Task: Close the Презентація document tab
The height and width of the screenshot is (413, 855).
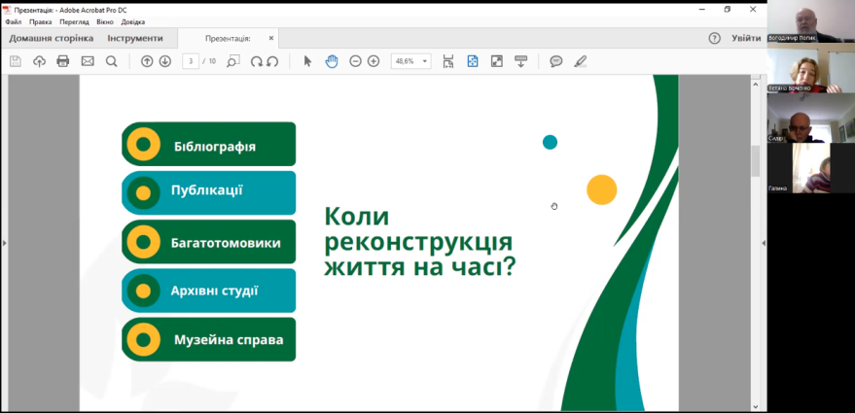Action: (271, 38)
